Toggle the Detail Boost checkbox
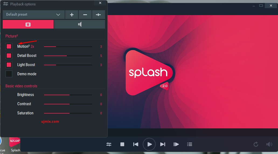Screen dimensions: 278x154 [x=9, y=56]
